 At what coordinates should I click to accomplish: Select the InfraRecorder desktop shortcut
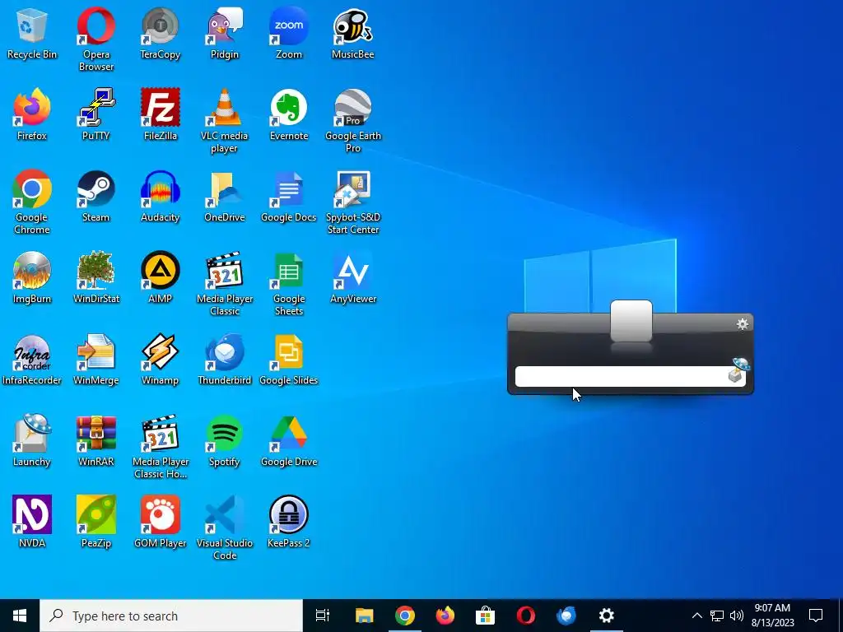[32, 359]
